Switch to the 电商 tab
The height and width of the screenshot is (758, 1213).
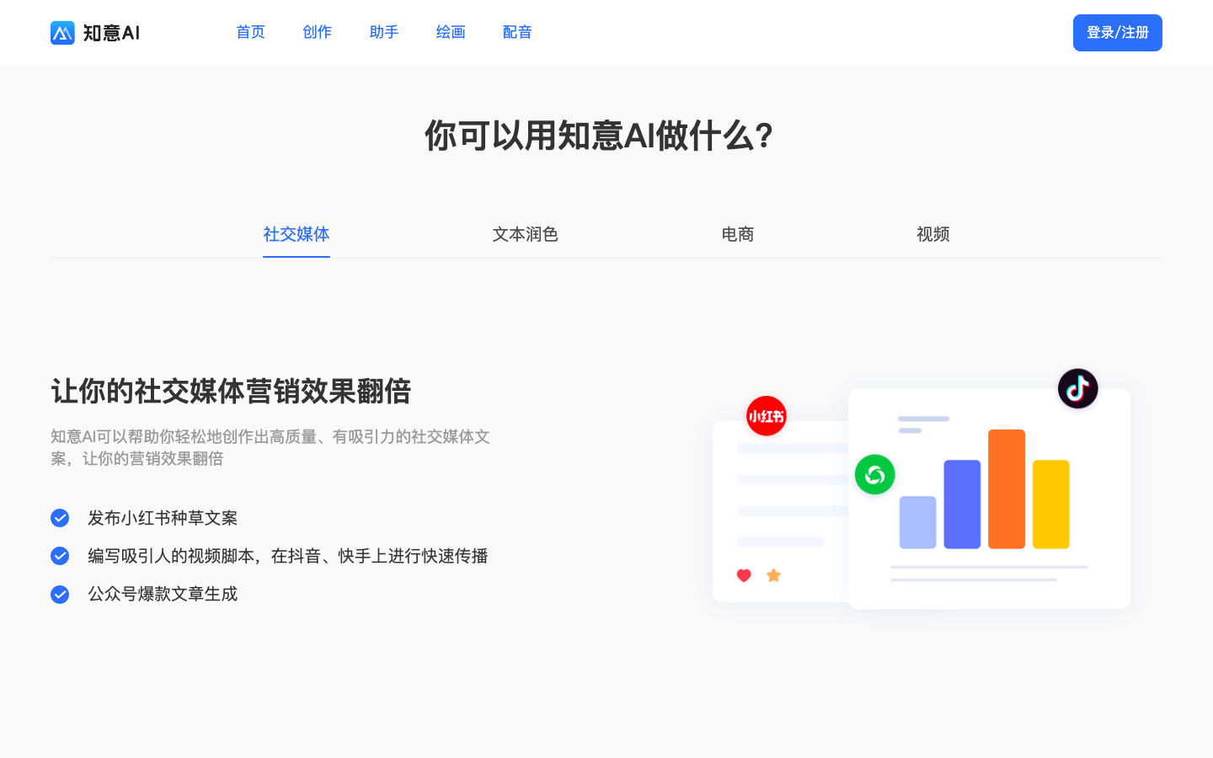click(738, 234)
